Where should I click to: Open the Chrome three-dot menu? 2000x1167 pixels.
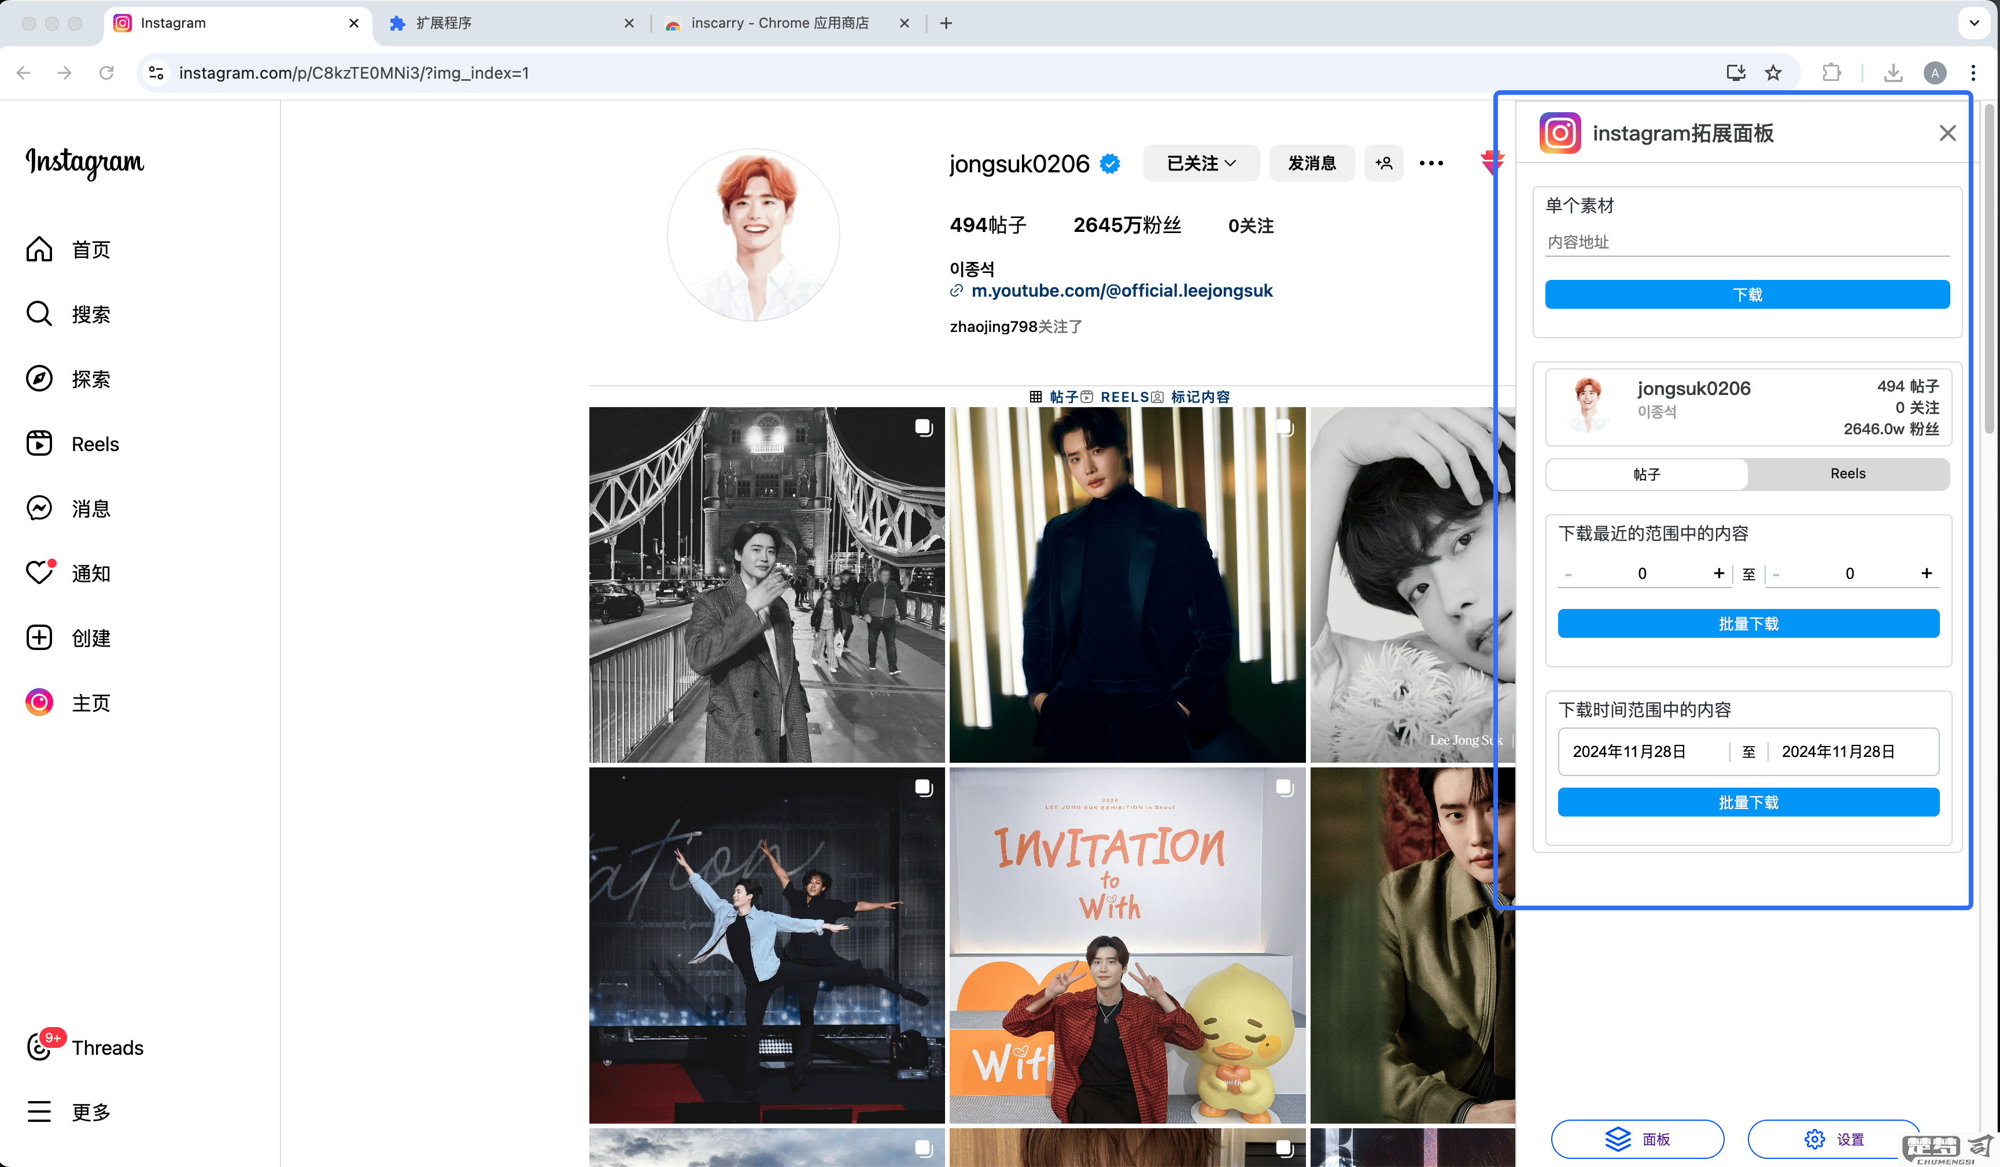(x=1973, y=73)
